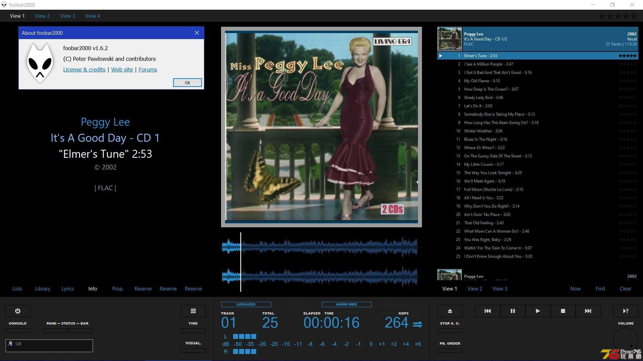Select track Winter Weather
The width and height of the screenshot is (643, 361).
tap(538, 131)
